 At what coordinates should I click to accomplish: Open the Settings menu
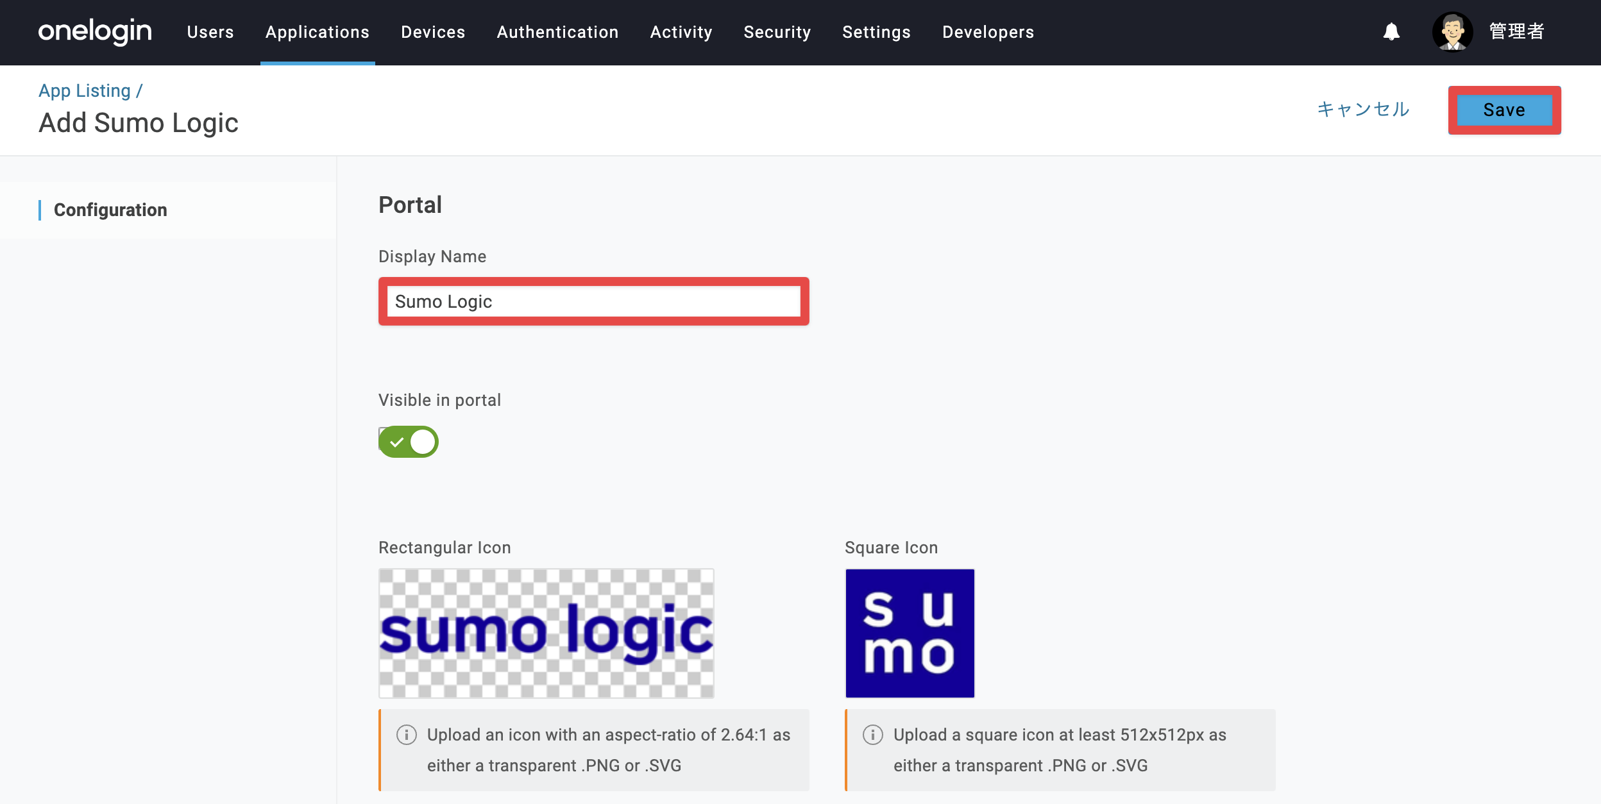click(x=876, y=32)
